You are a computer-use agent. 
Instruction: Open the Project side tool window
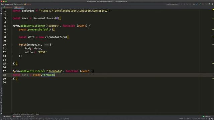(x=1, y=10)
